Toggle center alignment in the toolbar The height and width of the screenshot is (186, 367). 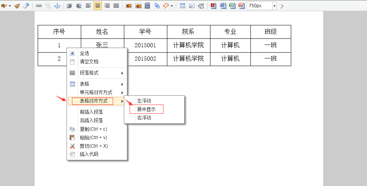[98, 6]
